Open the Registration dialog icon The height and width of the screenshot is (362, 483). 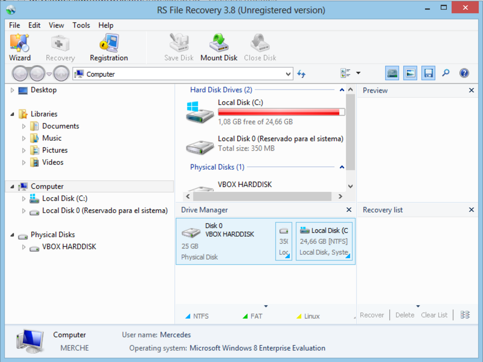pos(109,47)
